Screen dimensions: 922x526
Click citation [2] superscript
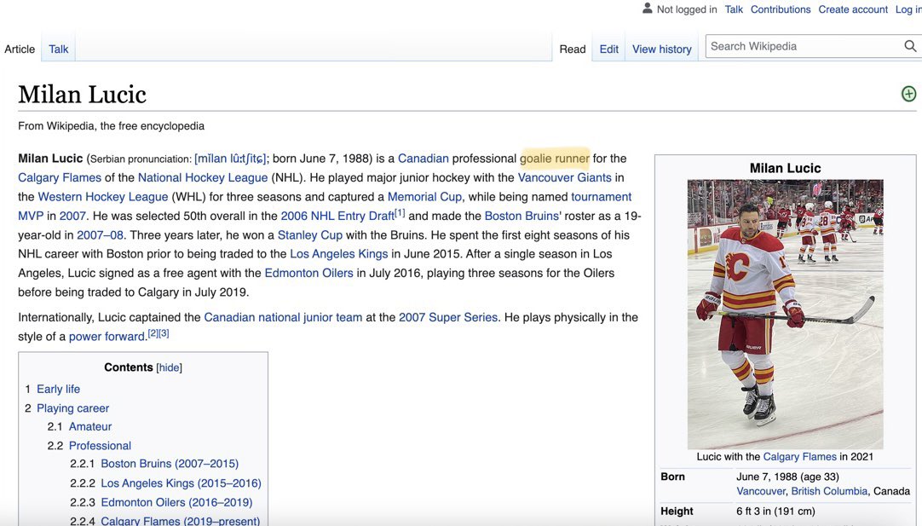click(x=153, y=333)
